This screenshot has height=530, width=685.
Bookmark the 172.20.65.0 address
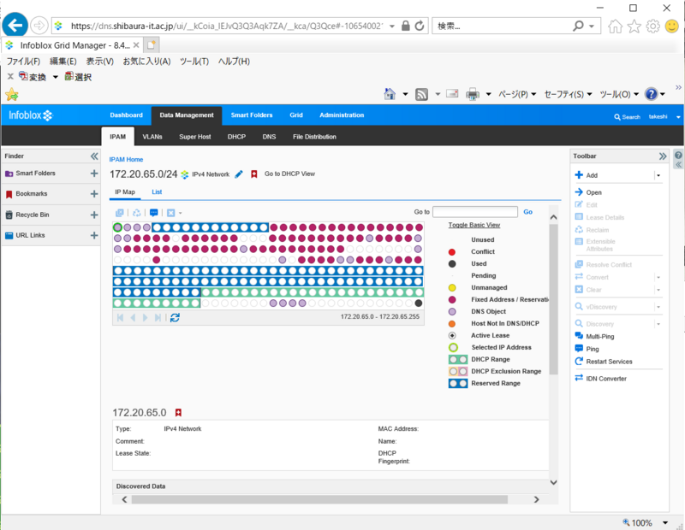click(x=178, y=413)
